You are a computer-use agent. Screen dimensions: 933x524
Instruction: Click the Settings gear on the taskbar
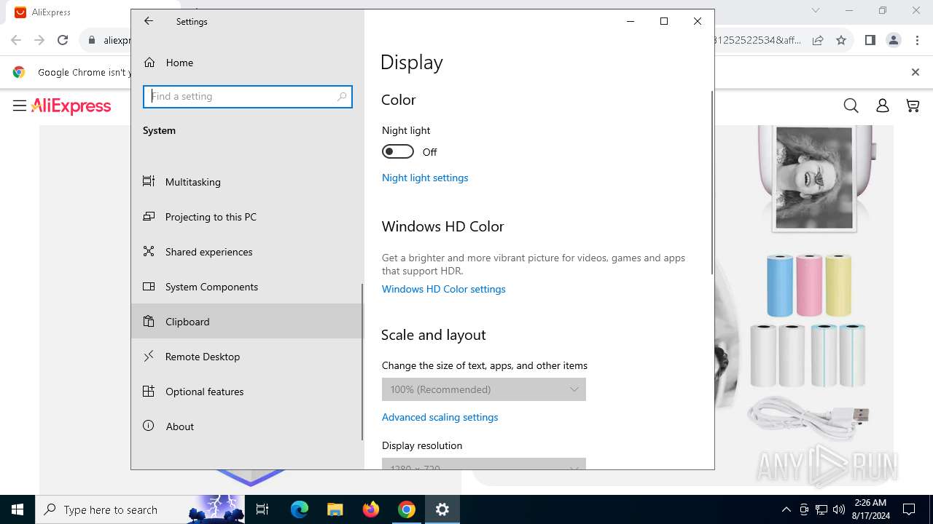pos(442,509)
